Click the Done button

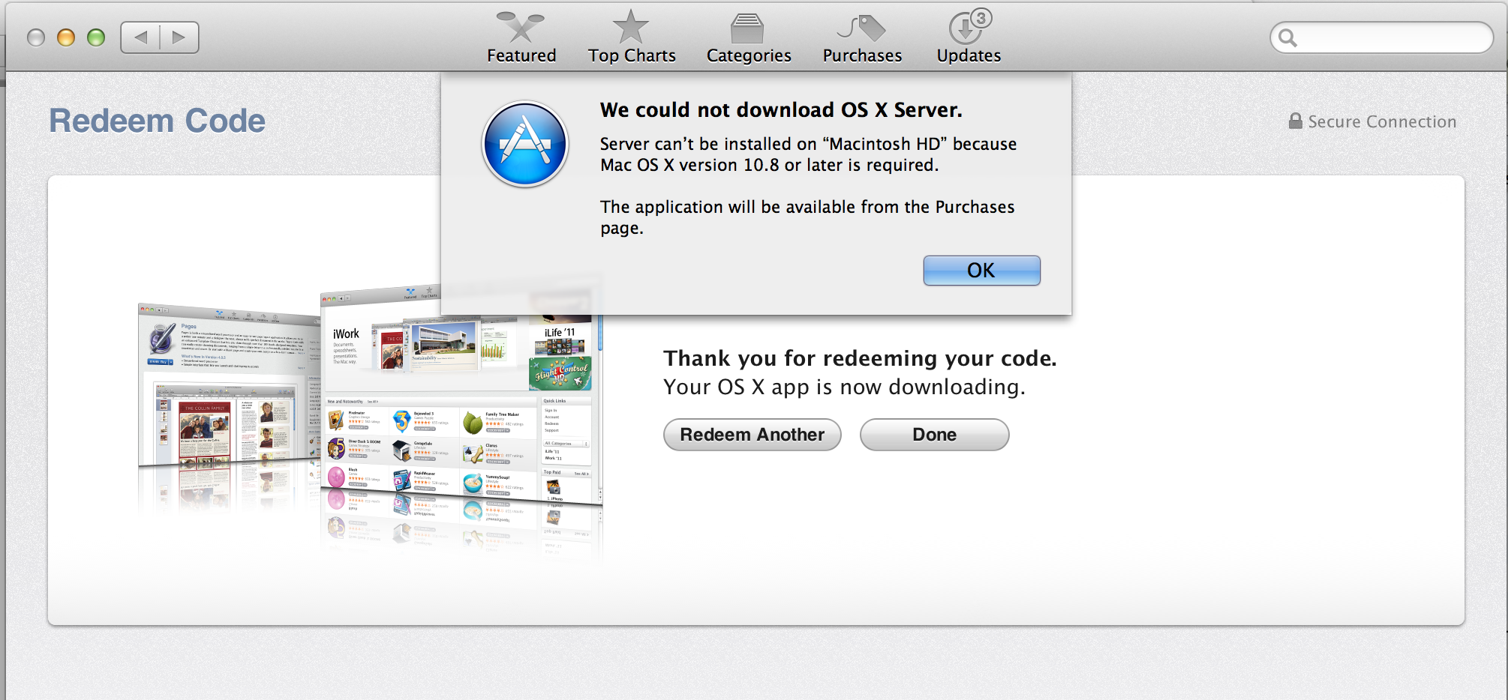[935, 435]
